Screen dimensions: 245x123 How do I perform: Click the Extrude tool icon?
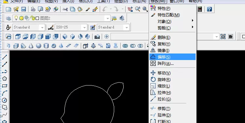[x=85, y=46]
